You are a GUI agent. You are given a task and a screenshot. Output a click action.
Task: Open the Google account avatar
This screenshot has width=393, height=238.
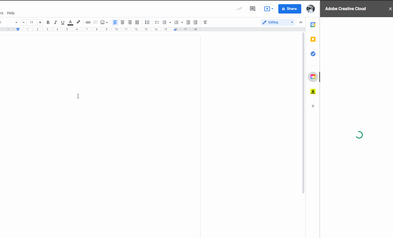coord(311,9)
